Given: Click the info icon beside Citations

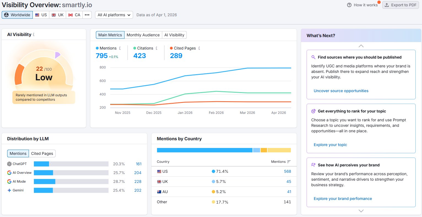Looking at the screenshot, I should pyautogui.click(x=156, y=48).
